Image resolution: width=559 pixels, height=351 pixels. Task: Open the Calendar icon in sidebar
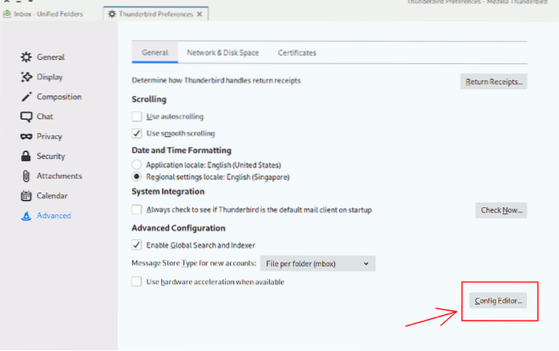[26, 196]
